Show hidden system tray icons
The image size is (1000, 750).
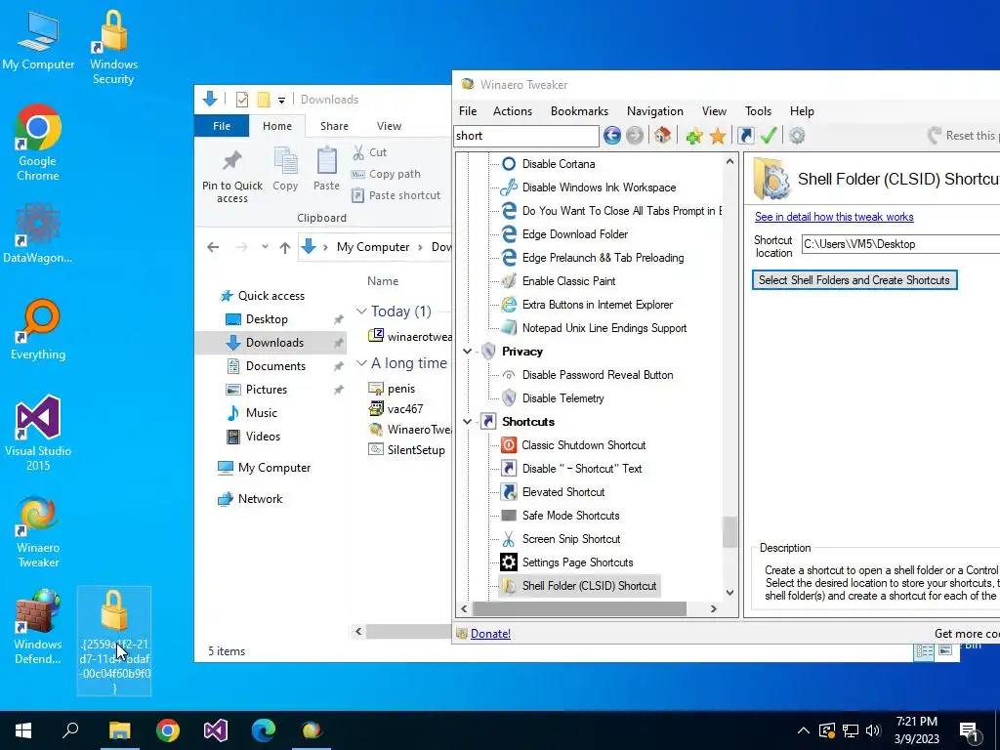[804, 730]
